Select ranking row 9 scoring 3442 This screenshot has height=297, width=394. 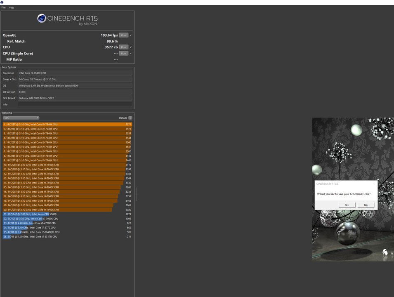(67, 160)
